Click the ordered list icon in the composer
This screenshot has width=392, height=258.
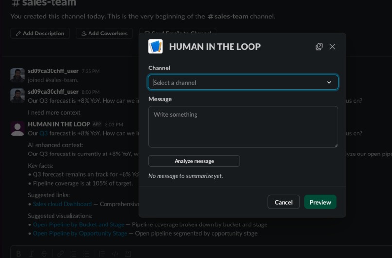pyautogui.click(x=73, y=254)
